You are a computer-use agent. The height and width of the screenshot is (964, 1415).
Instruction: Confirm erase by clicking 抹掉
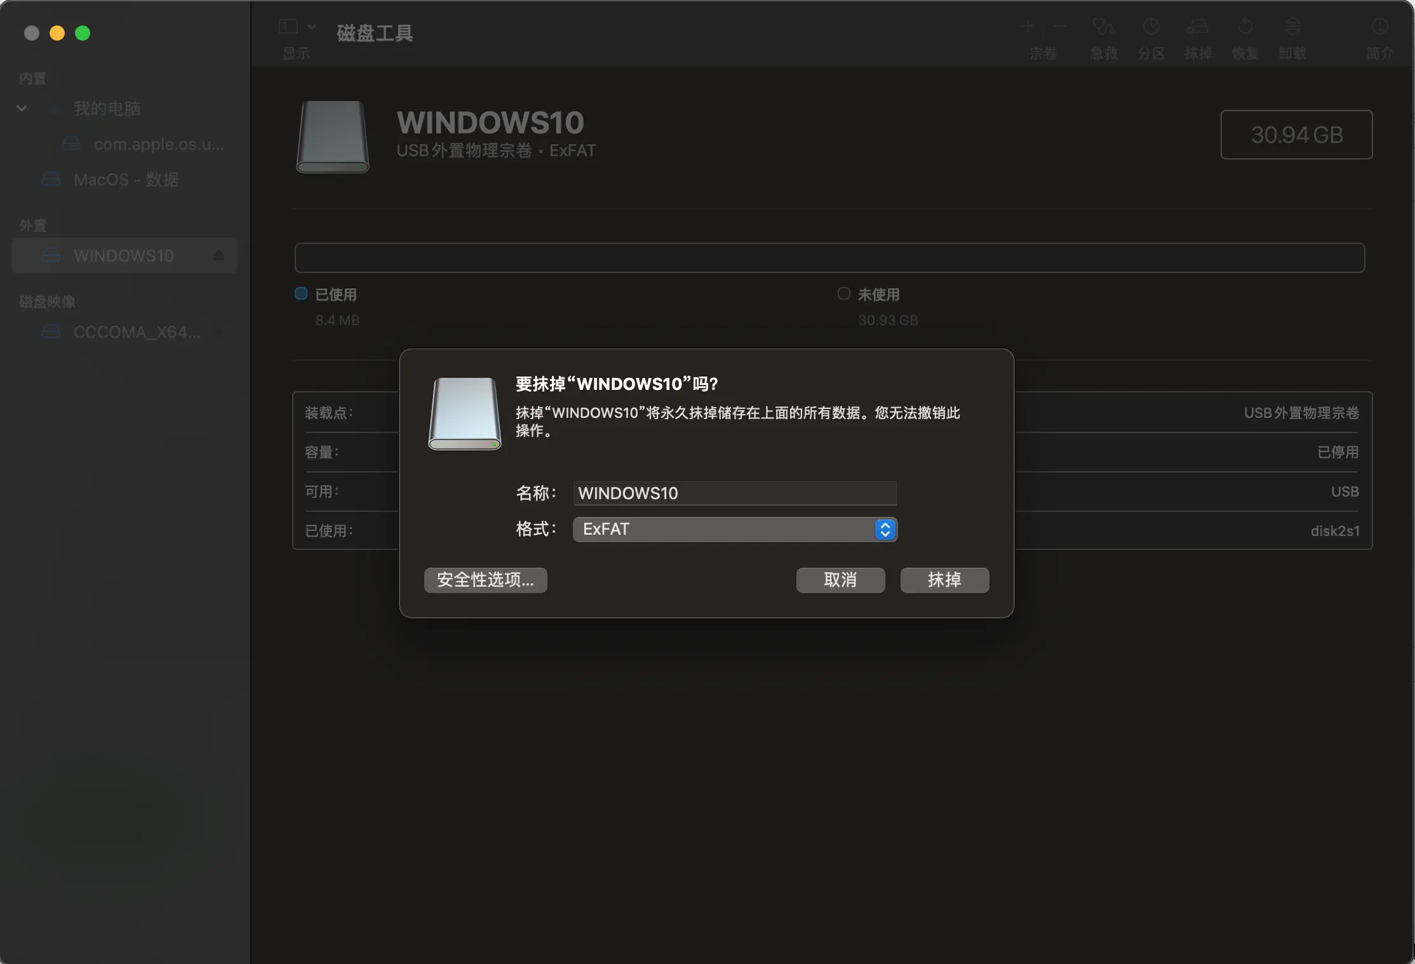click(944, 580)
